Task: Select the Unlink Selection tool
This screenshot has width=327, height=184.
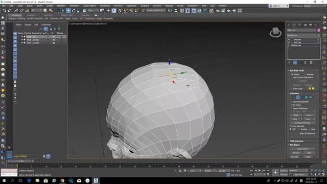Action: [x=21, y=11]
